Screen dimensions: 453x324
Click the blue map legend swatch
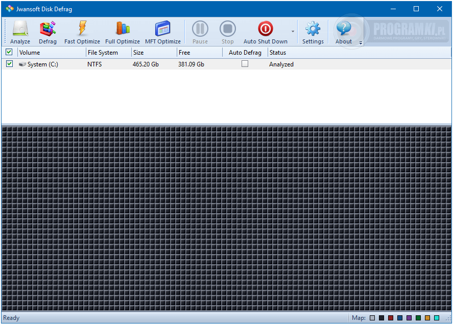point(400,318)
